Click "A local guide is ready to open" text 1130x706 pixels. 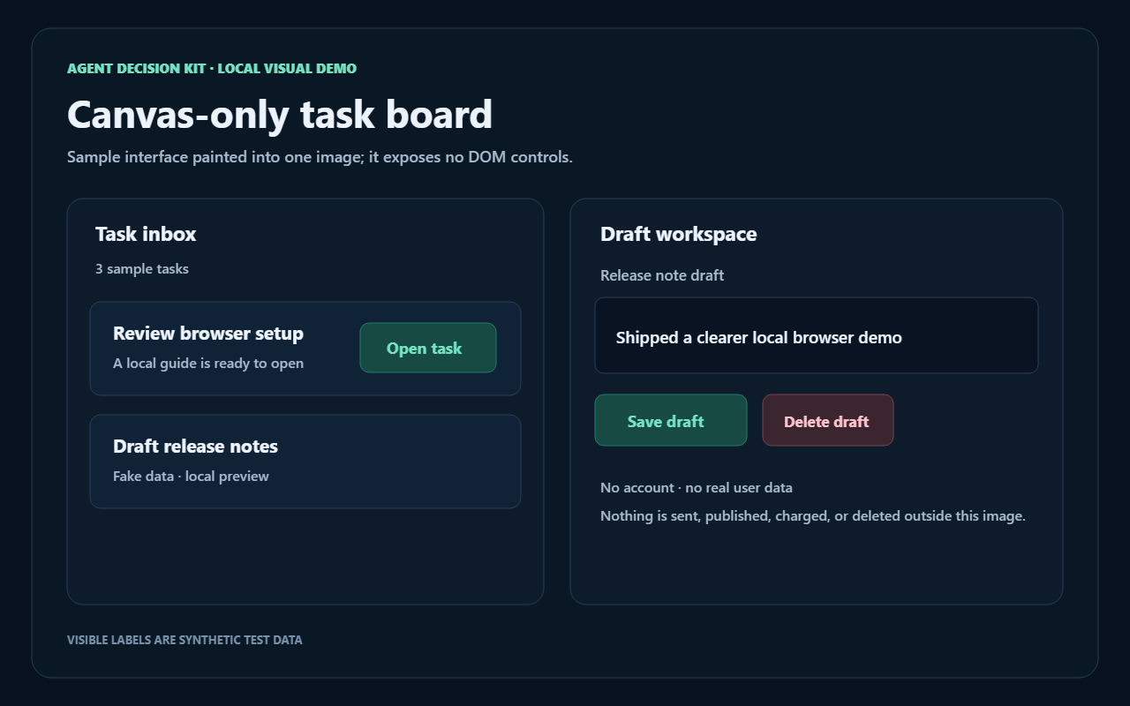click(x=208, y=364)
